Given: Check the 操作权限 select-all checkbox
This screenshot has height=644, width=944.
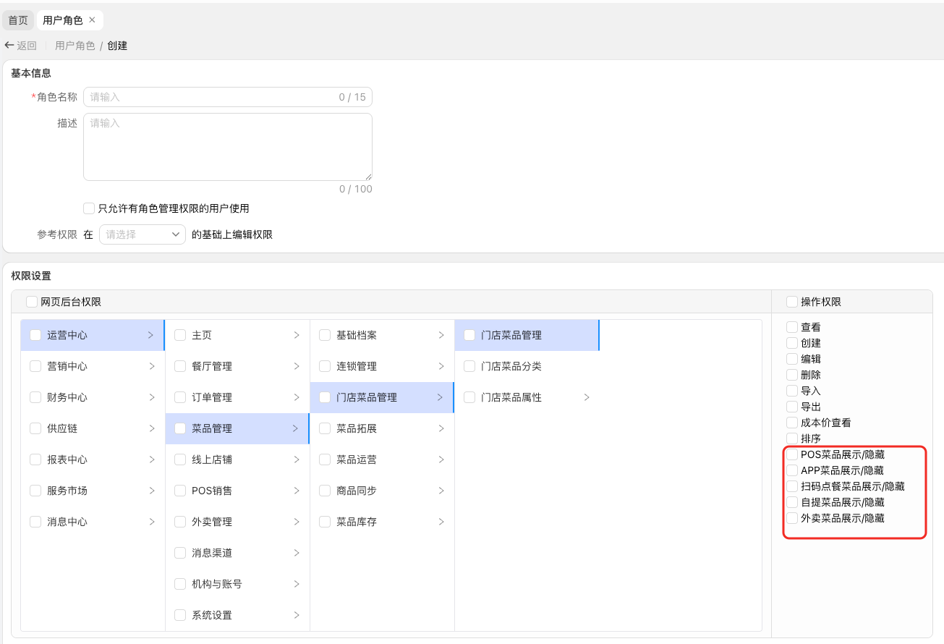Looking at the screenshot, I should (792, 302).
